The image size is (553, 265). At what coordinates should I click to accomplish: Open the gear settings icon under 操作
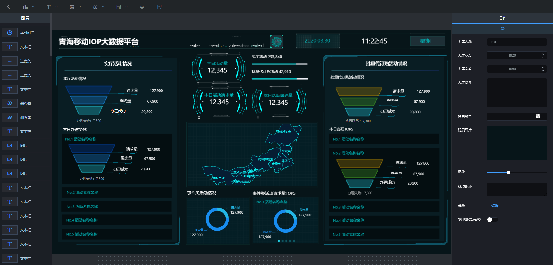(x=503, y=29)
